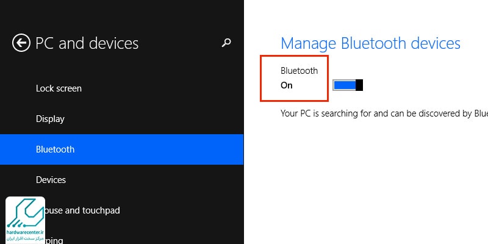Select the highlighted Bluetooth menu item
The width and height of the screenshot is (488, 244).
coord(121,149)
